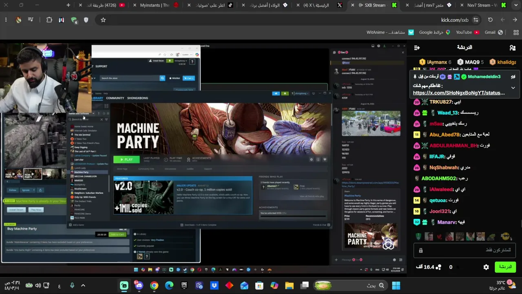Open the volume control in system tray
This screenshot has height=294, width=522.
click(38, 285)
